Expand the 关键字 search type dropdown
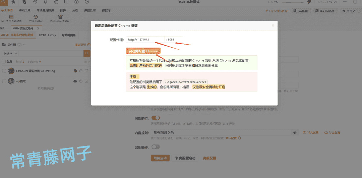 (10, 53)
